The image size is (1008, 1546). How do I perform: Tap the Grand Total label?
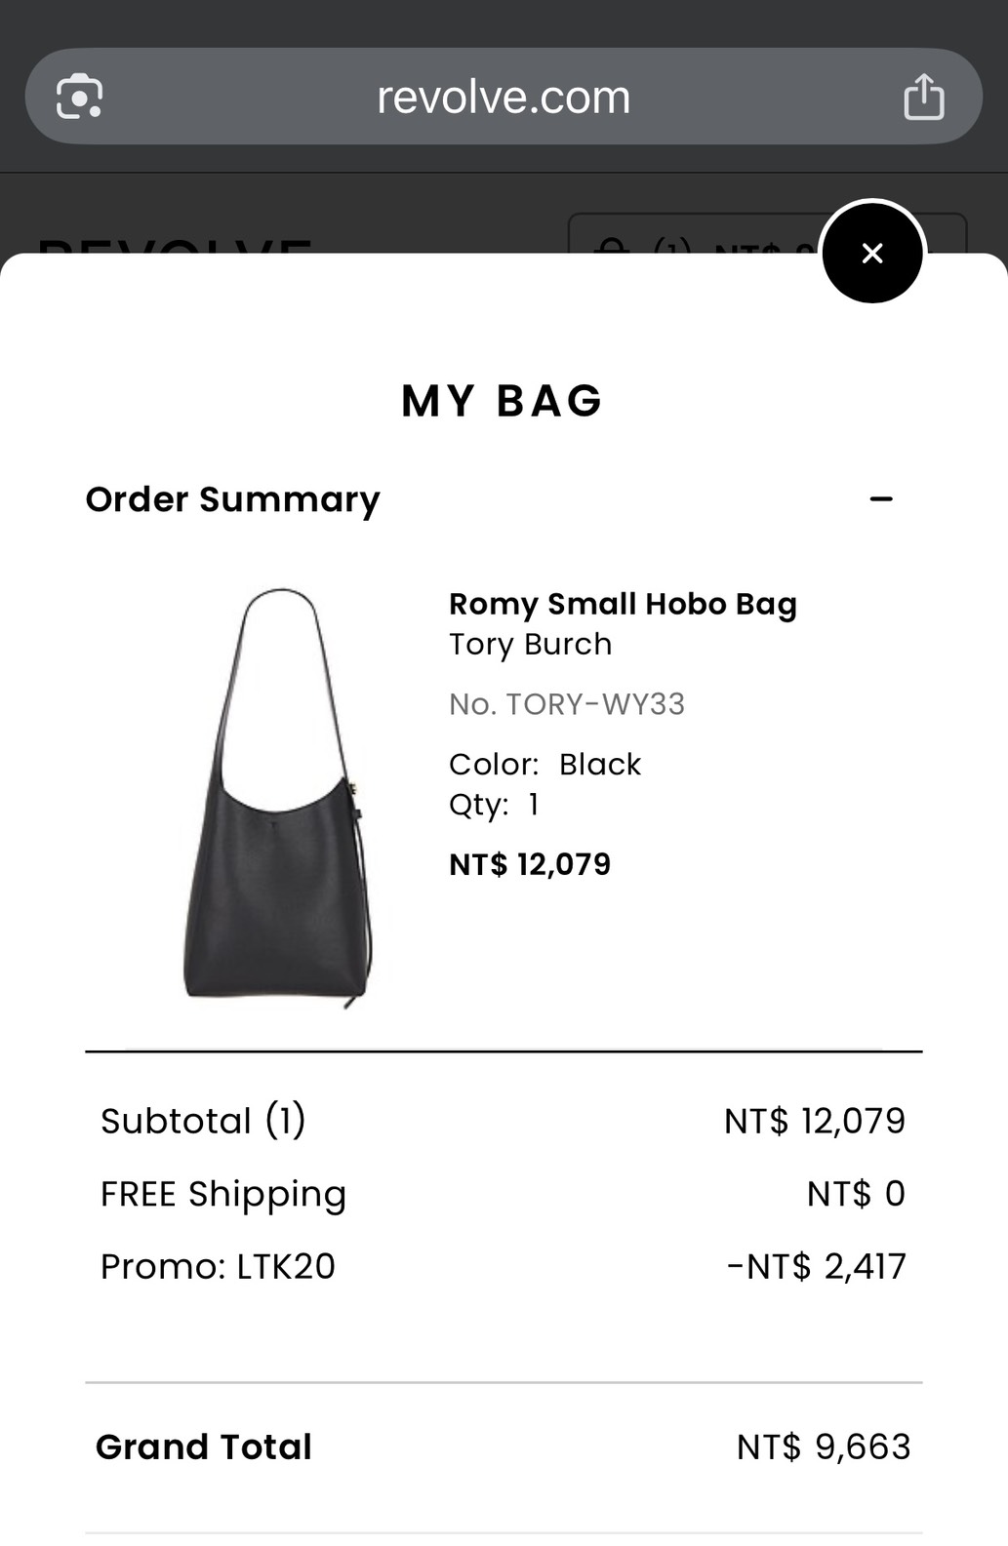coord(204,1447)
